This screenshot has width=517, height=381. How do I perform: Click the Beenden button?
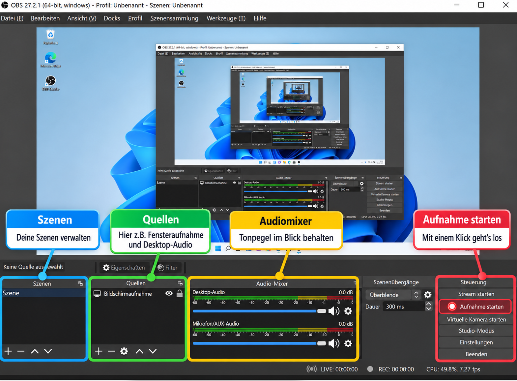(476, 354)
